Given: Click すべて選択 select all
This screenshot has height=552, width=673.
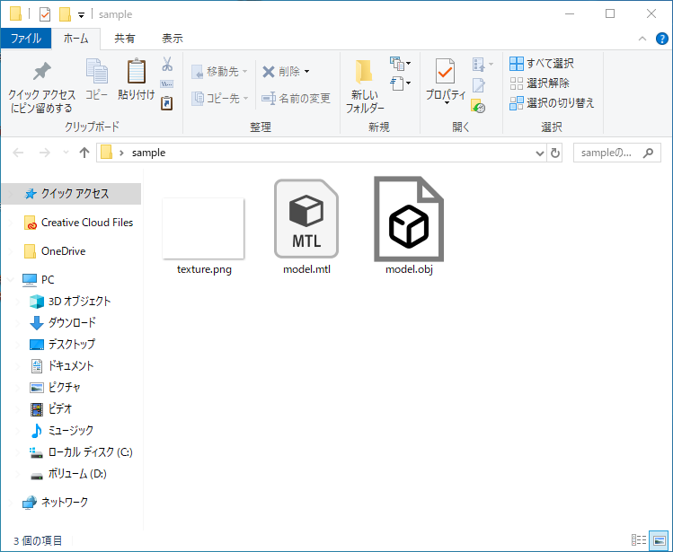Looking at the screenshot, I should coord(542,64).
